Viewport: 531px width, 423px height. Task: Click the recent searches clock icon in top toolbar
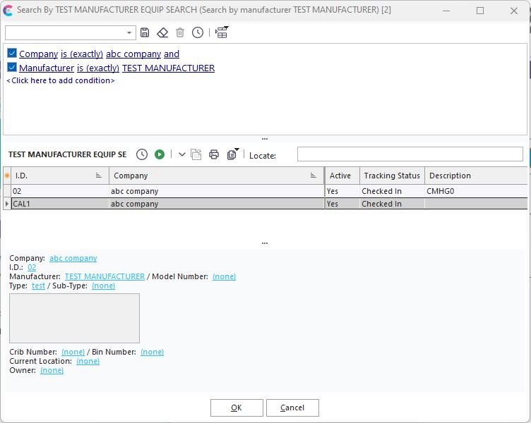(x=198, y=32)
